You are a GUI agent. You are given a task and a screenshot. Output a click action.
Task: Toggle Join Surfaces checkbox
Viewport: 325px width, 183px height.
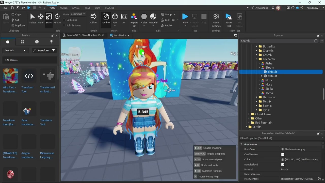point(64,25)
